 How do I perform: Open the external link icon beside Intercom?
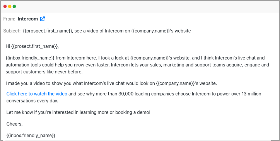[x=43, y=19]
